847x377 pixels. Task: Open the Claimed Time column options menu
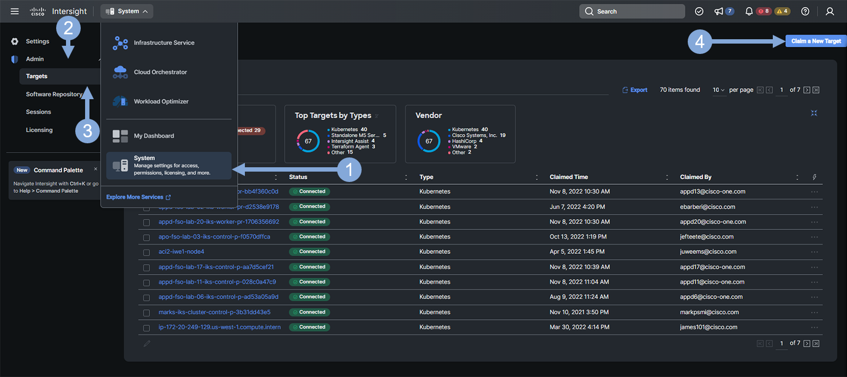pyautogui.click(x=668, y=177)
